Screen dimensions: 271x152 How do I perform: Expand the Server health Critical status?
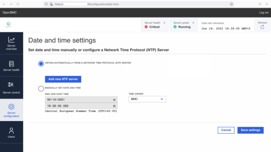[155, 25]
